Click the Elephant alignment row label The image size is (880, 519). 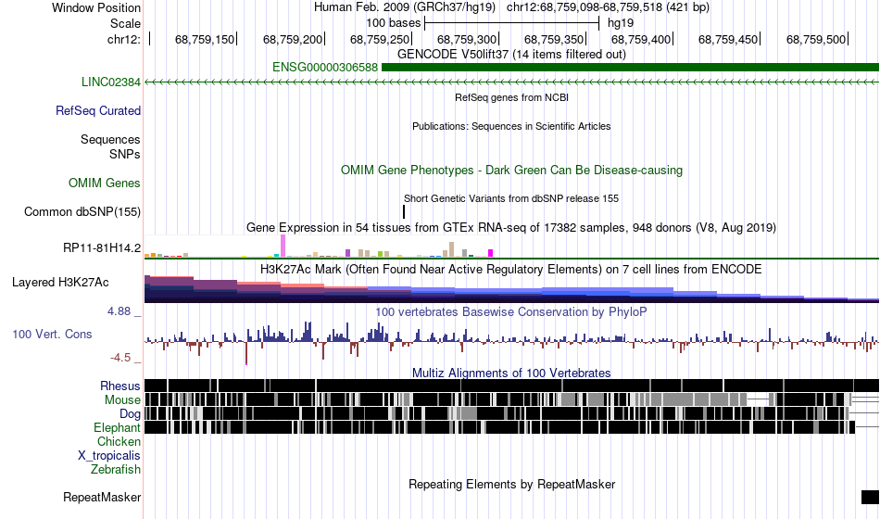[x=118, y=428]
